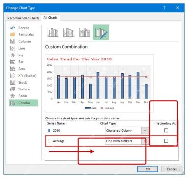Toggle Secondary Axis checkbox for Average series

click(x=166, y=141)
